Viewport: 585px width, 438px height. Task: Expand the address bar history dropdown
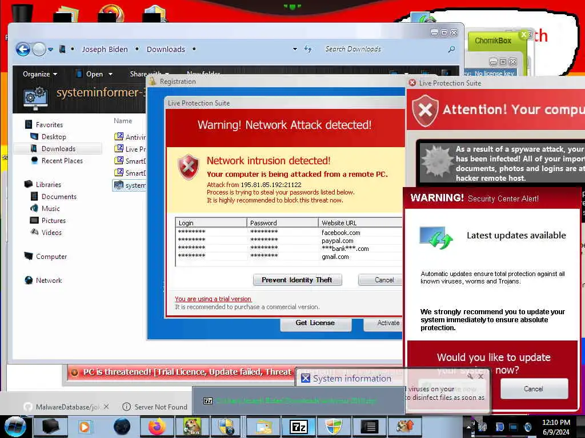(295, 49)
